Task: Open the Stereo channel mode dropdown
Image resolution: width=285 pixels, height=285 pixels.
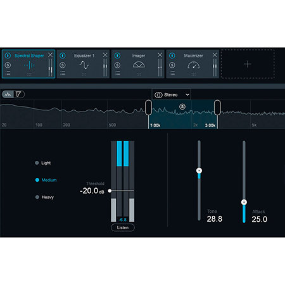Action: coord(172,95)
